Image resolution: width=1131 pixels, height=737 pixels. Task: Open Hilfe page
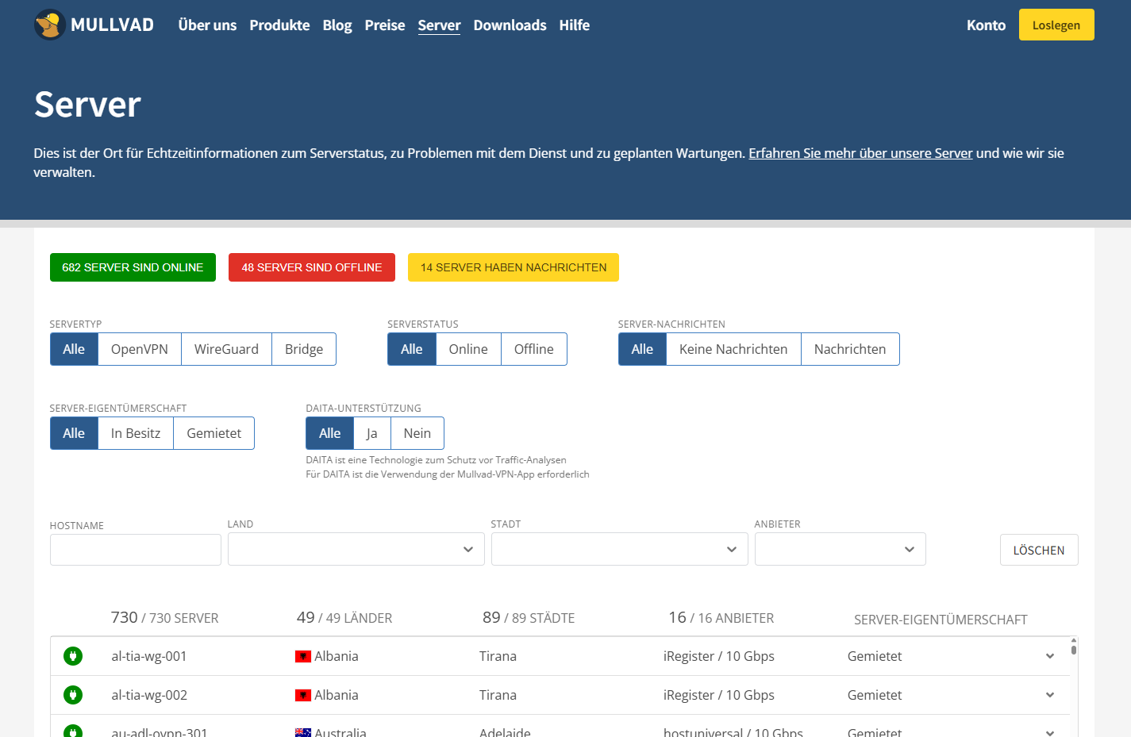click(575, 25)
